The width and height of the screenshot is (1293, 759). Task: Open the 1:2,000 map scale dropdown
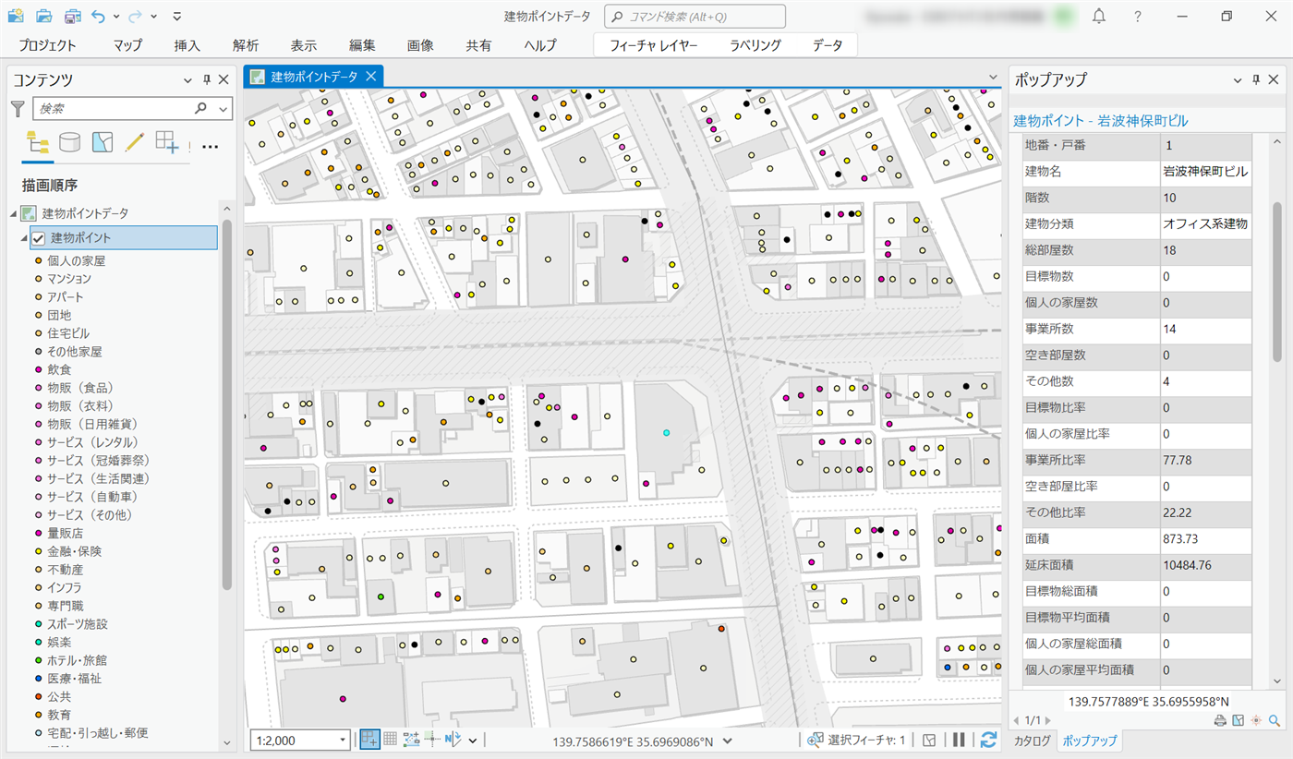(344, 741)
